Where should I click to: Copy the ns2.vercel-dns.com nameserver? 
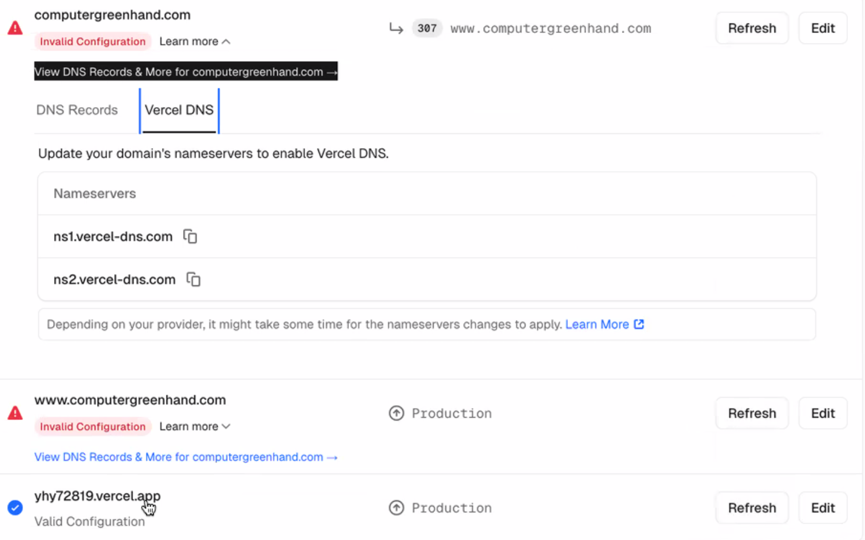[194, 279]
